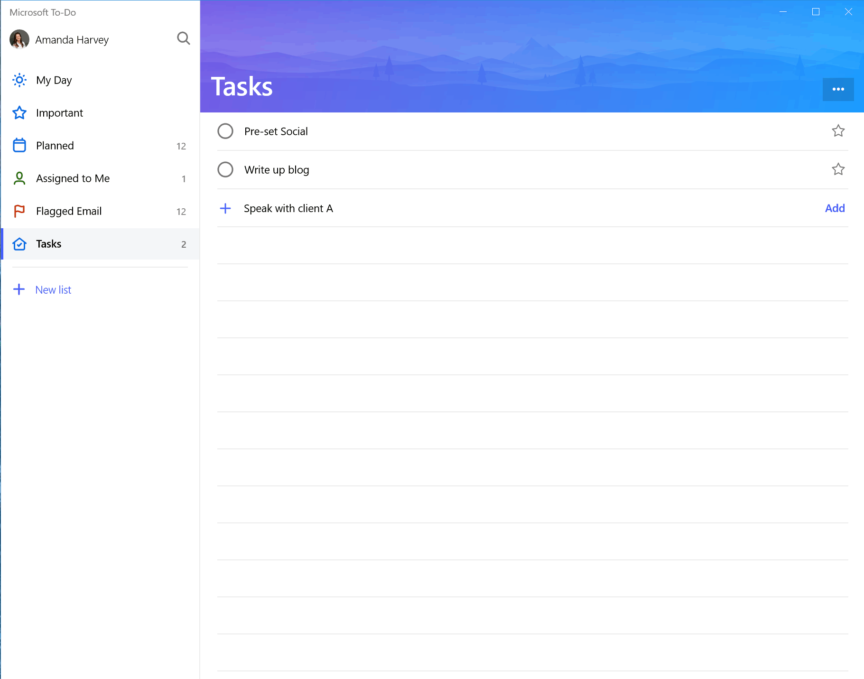Click the Planned count of 12

(181, 146)
